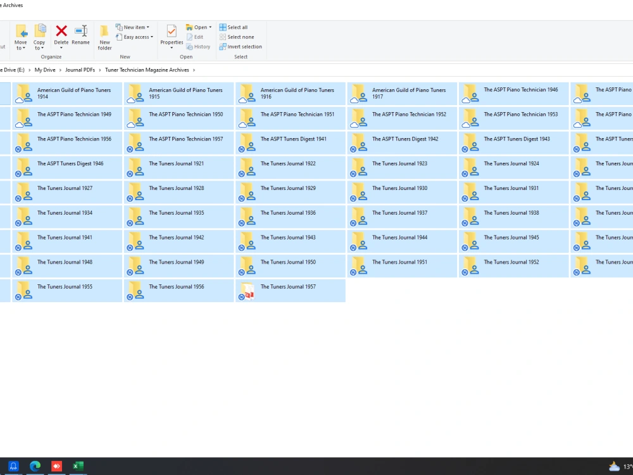Select The Tuners Journal 1922 folder
The image size is (633, 475).
[291, 168]
